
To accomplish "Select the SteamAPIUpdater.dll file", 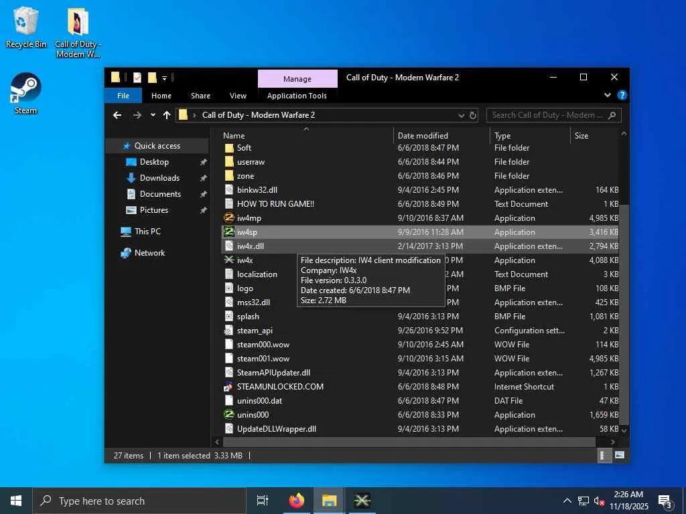I will point(273,372).
